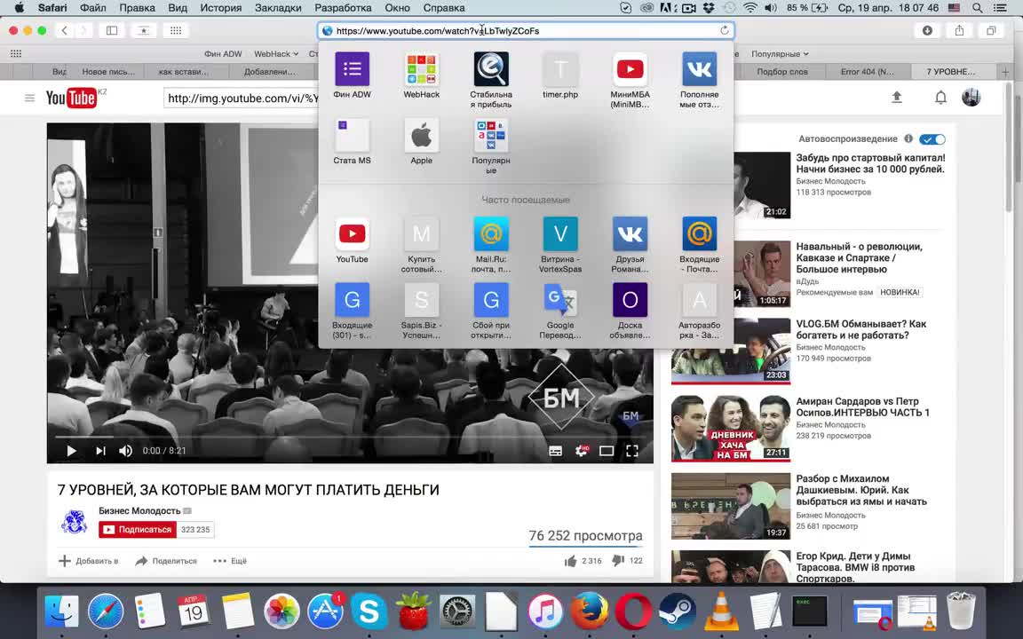Screen dimensions: 1023x639
Task: Open YouTube hamburger guide menu
Action: 29,98
